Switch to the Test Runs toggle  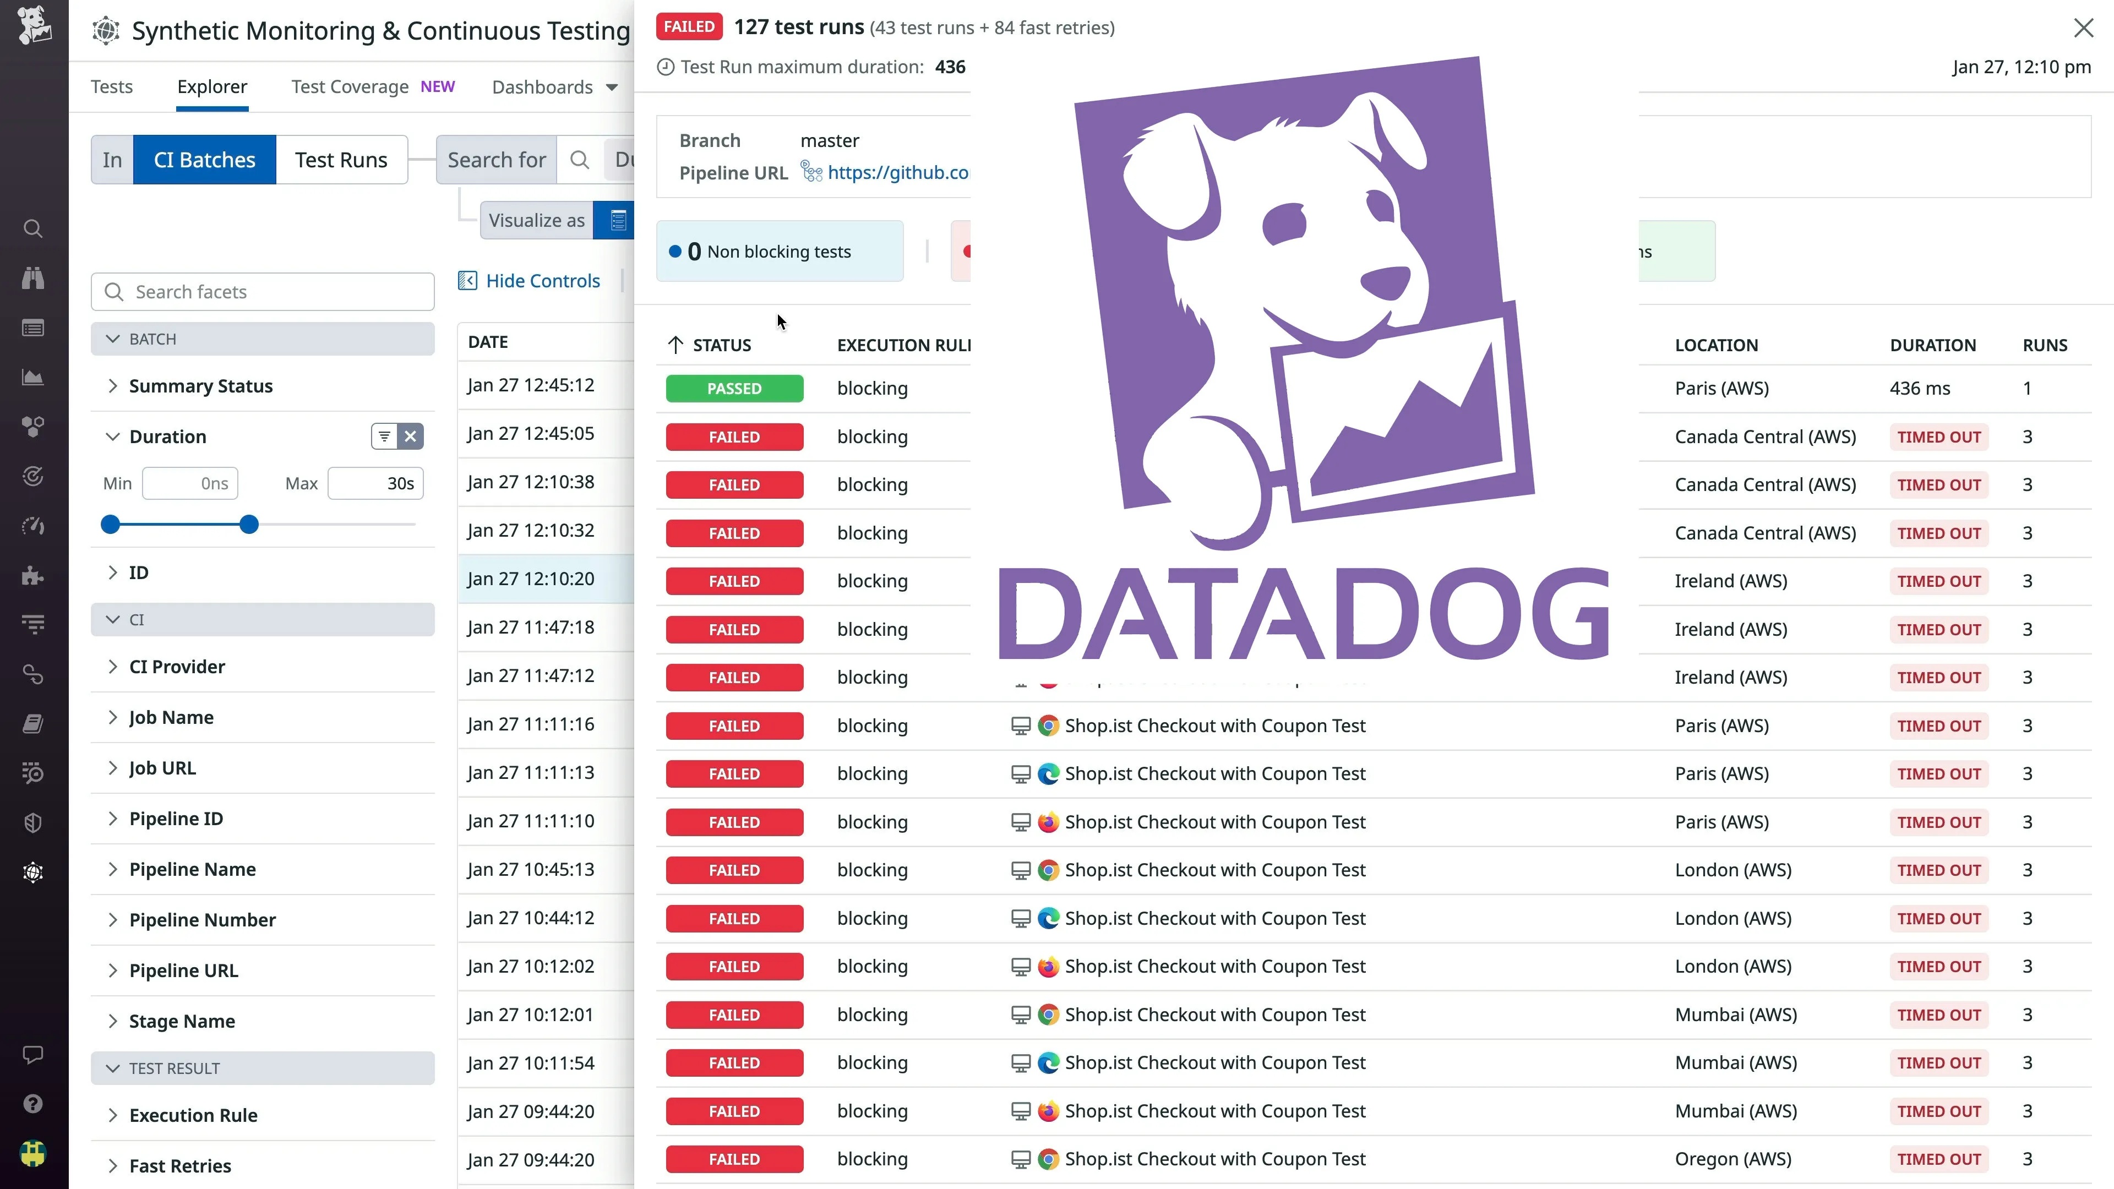click(x=341, y=159)
